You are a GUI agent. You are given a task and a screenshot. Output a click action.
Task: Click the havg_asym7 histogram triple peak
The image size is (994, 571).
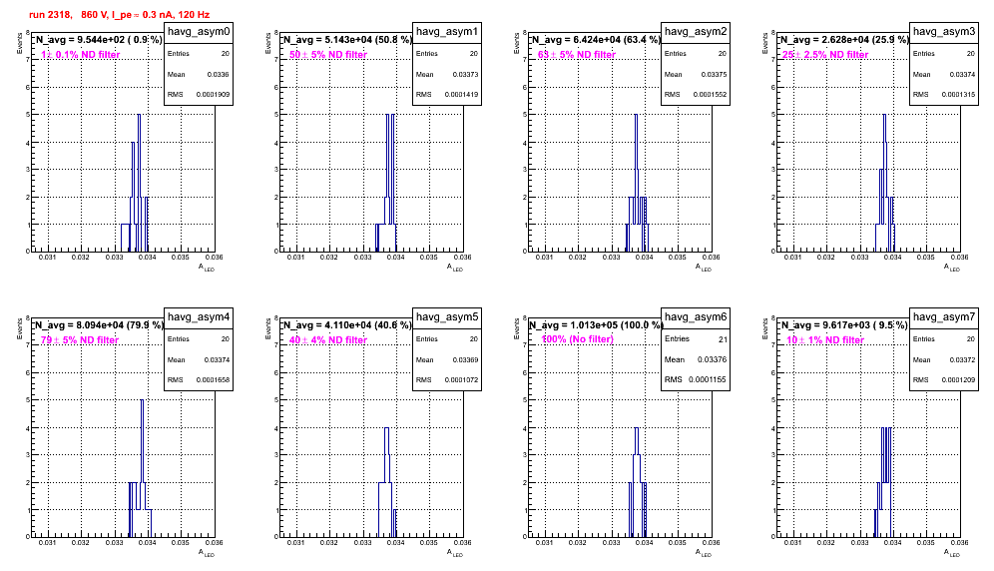click(x=886, y=455)
